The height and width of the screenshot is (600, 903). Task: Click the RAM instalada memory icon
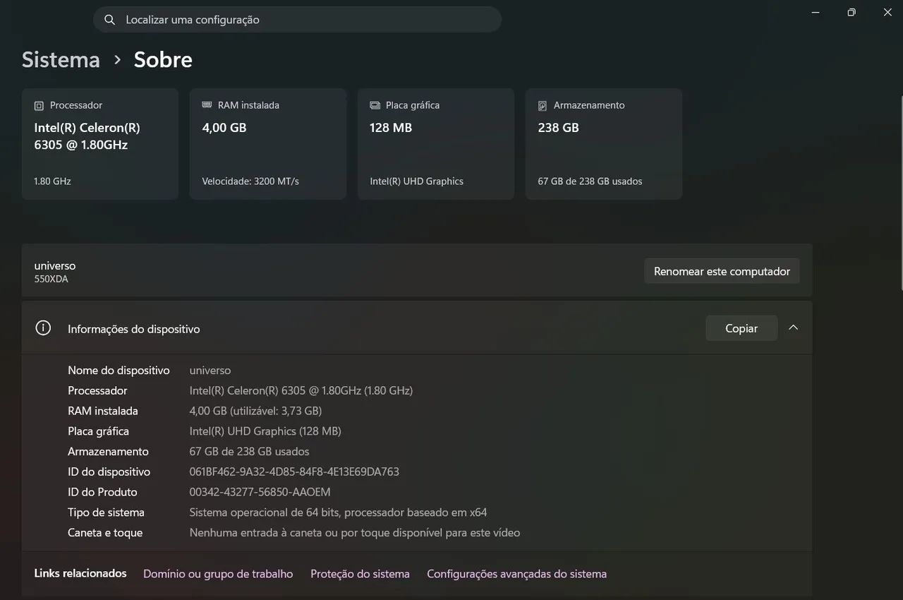(207, 105)
